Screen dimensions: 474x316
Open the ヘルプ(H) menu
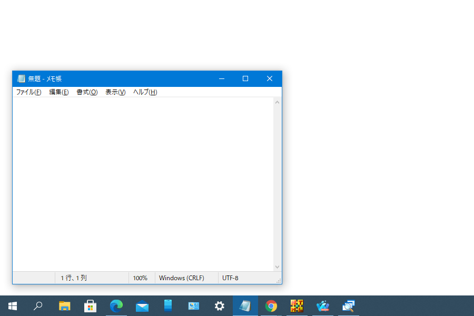point(145,92)
